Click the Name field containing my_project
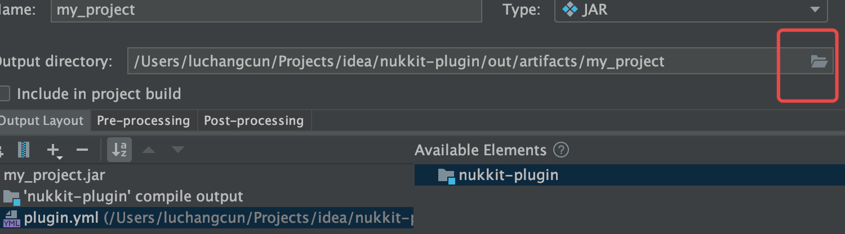Screen dimensions: 845x234 pos(266,10)
